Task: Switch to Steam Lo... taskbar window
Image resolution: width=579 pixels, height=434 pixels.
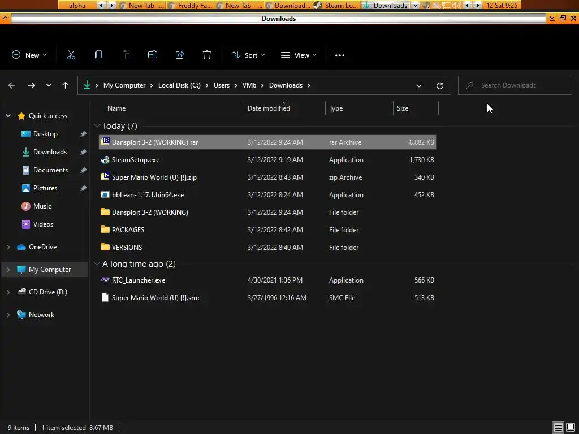Action: [x=336, y=5]
